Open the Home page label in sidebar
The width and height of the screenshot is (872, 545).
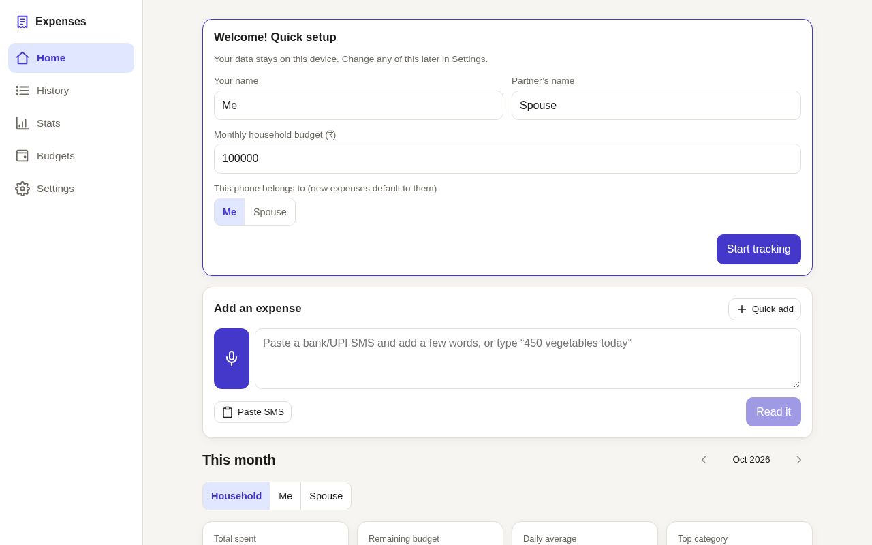51,58
